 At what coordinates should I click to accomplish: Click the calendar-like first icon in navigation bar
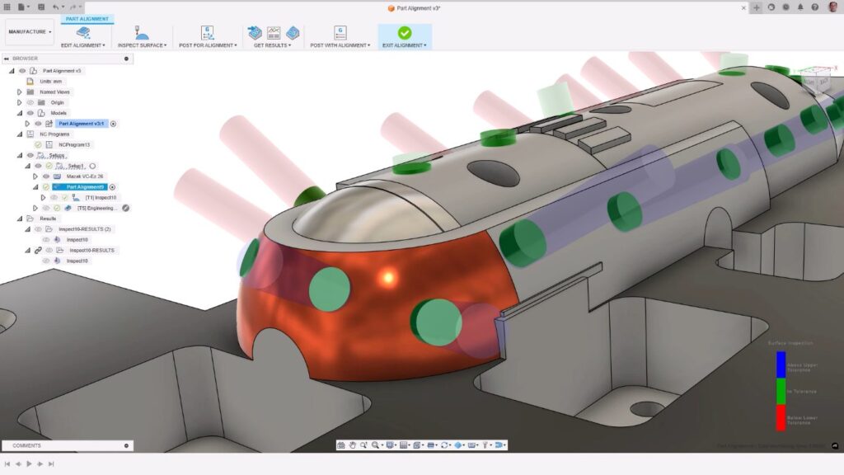[x=340, y=444]
